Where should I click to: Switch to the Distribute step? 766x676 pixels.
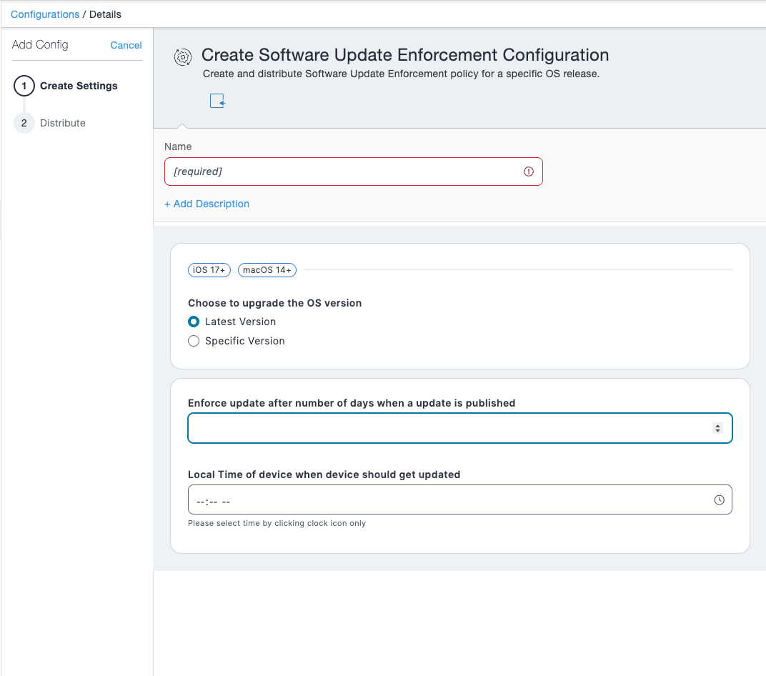[x=63, y=123]
